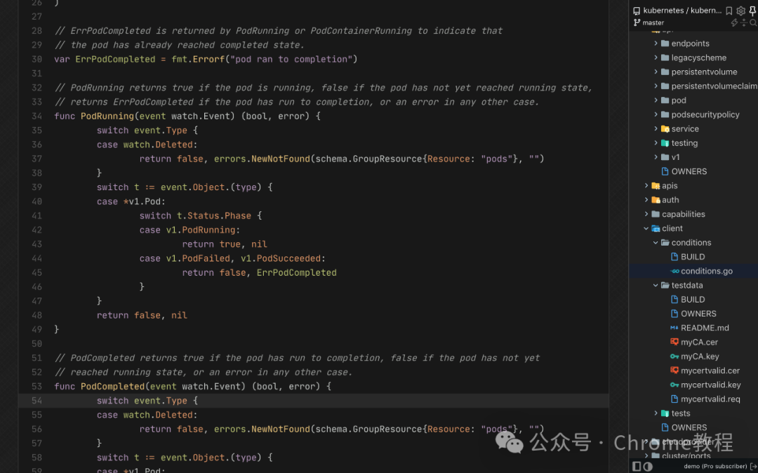
Task: Open the OWNERS file under the testdata folder
Action: 698,314
